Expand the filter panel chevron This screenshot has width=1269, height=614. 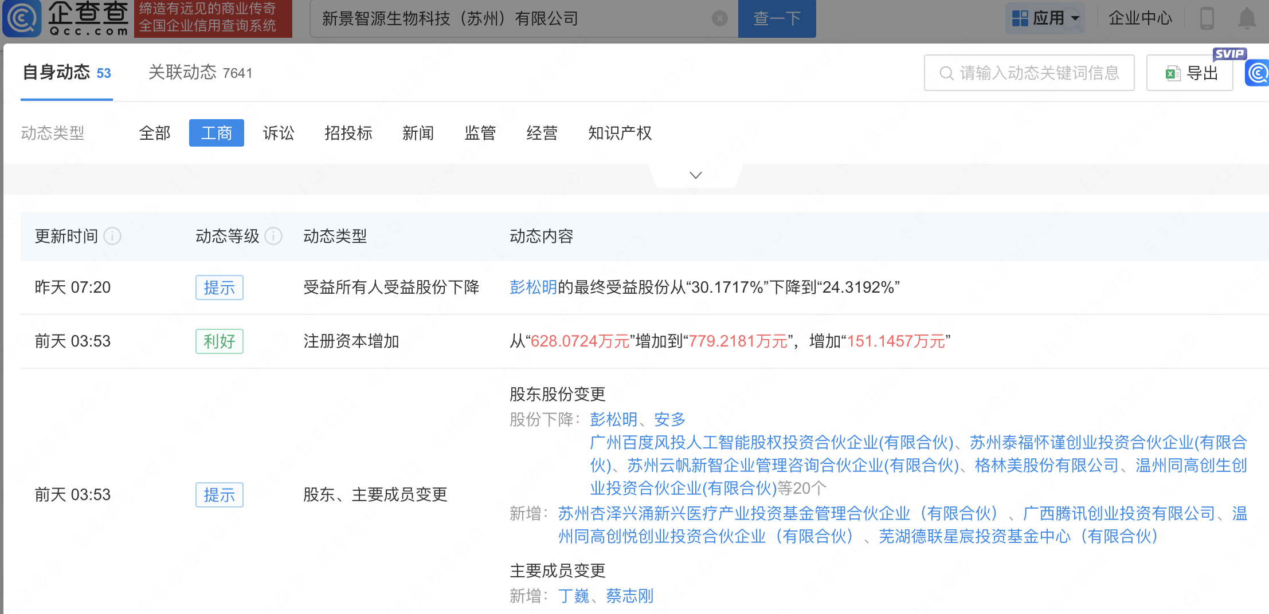pyautogui.click(x=695, y=175)
